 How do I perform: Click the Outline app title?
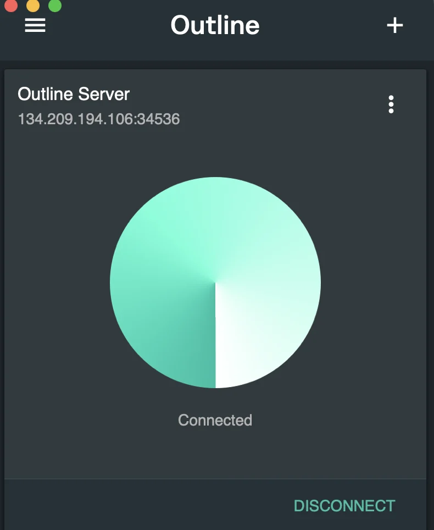tap(215, 25)
